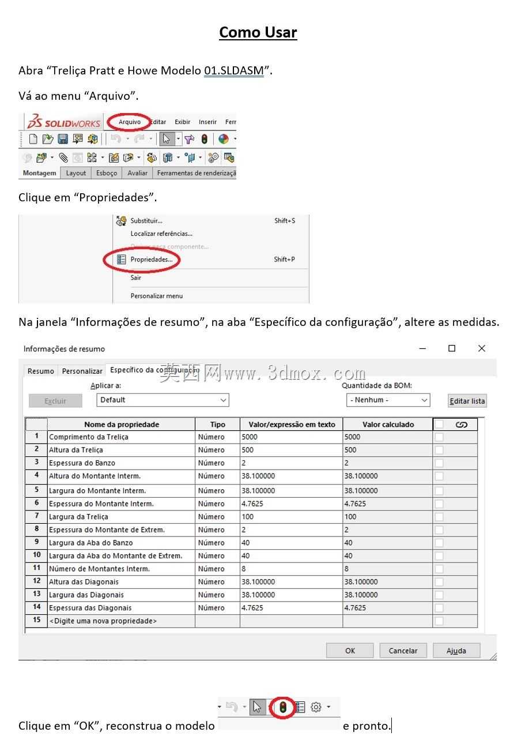This screenshot has height=747, width=525.
Task: Click the Edit Appearance color ball icon
Action: point(223,139)
